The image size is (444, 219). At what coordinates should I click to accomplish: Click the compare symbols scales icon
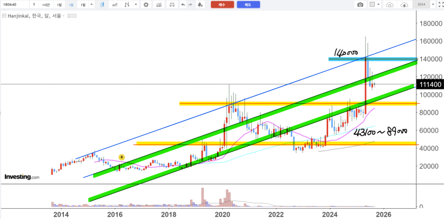tap(172, 5)
